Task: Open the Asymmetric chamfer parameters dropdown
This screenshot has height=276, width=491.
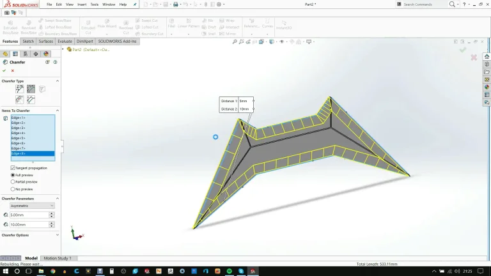Action: click(32, 206)
